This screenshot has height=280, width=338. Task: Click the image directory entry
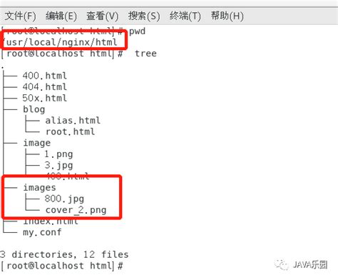pos(37,143)
